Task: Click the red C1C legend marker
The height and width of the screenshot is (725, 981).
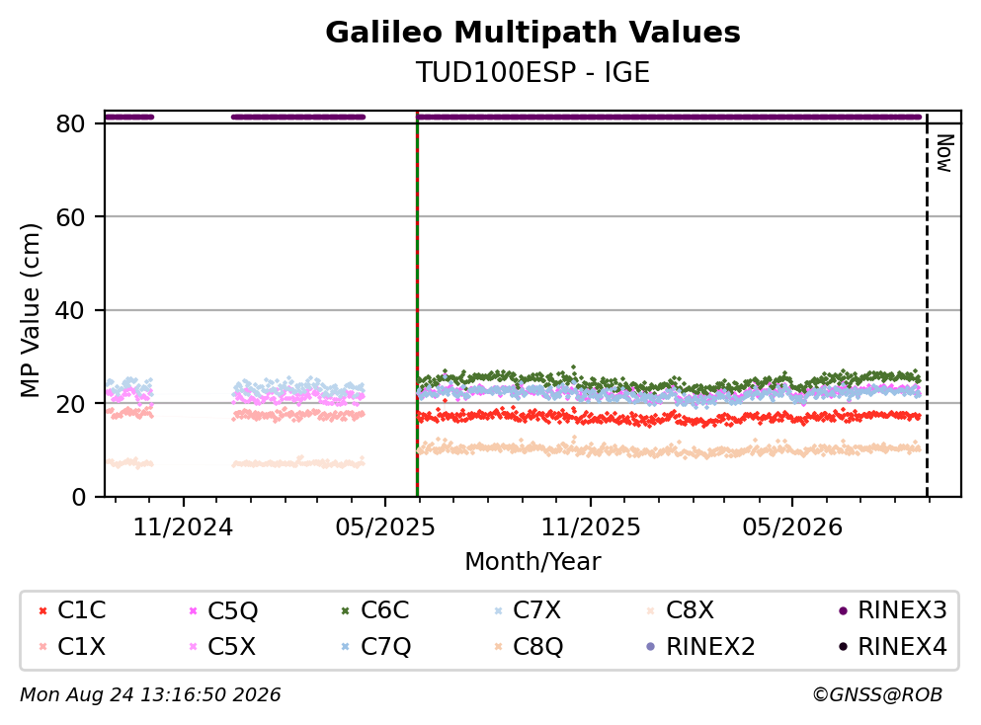Action: point(42,610)
